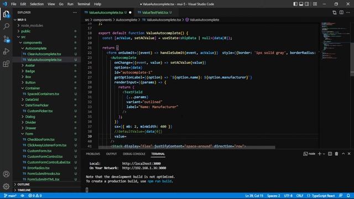Image resolution: width=354 pixels, height=199 pixels.
Task: Open CustomPicker.tsx file
Action: pyautogui.click(x=40, y=111)
